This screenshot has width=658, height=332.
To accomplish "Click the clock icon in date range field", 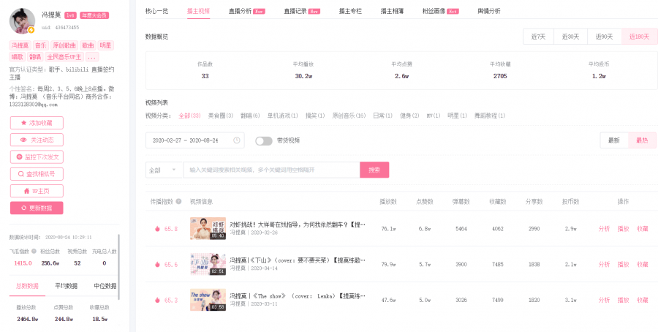I will (x=237, y=140).
